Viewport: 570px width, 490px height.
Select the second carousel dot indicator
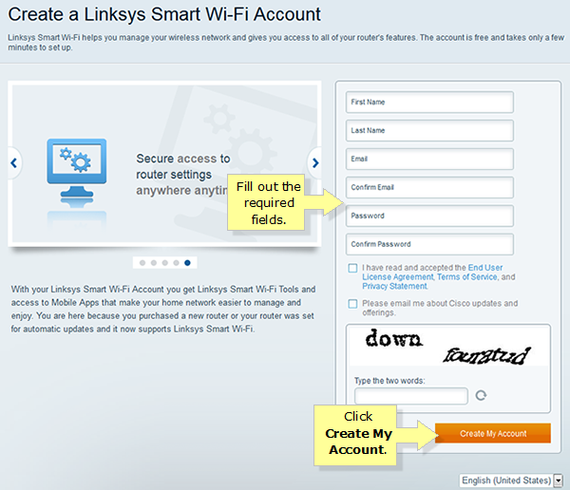[x=154, y=263]
